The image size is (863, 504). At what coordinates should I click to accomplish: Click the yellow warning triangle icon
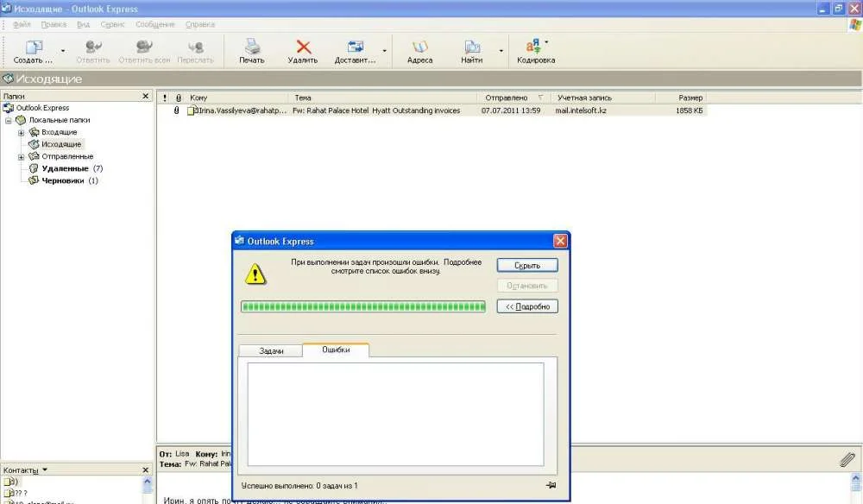(255, 274)
